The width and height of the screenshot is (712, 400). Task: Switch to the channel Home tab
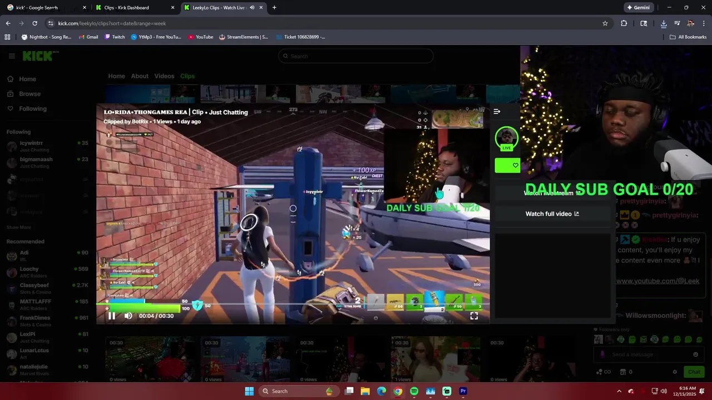pyautogui.click(x=116, y=76)
